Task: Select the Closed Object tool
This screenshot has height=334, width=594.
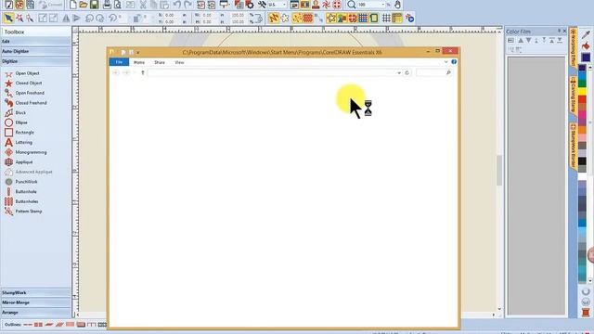Action: pyautogui.click(x=23, y=83)
